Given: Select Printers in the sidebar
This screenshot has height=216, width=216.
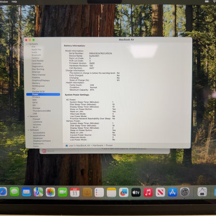Looking at the screenshot, I should pos(36,97).
